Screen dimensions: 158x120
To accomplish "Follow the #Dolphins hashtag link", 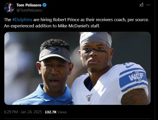I will pyautogui.click(x=22, y=20).
